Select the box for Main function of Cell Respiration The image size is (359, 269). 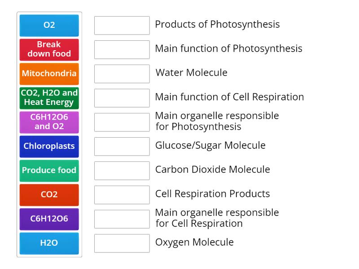click(122, 98)
